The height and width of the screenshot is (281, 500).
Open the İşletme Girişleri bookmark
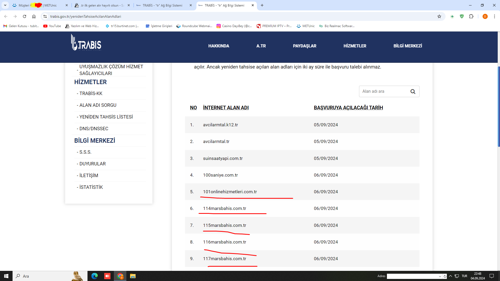tap(159, 26)
